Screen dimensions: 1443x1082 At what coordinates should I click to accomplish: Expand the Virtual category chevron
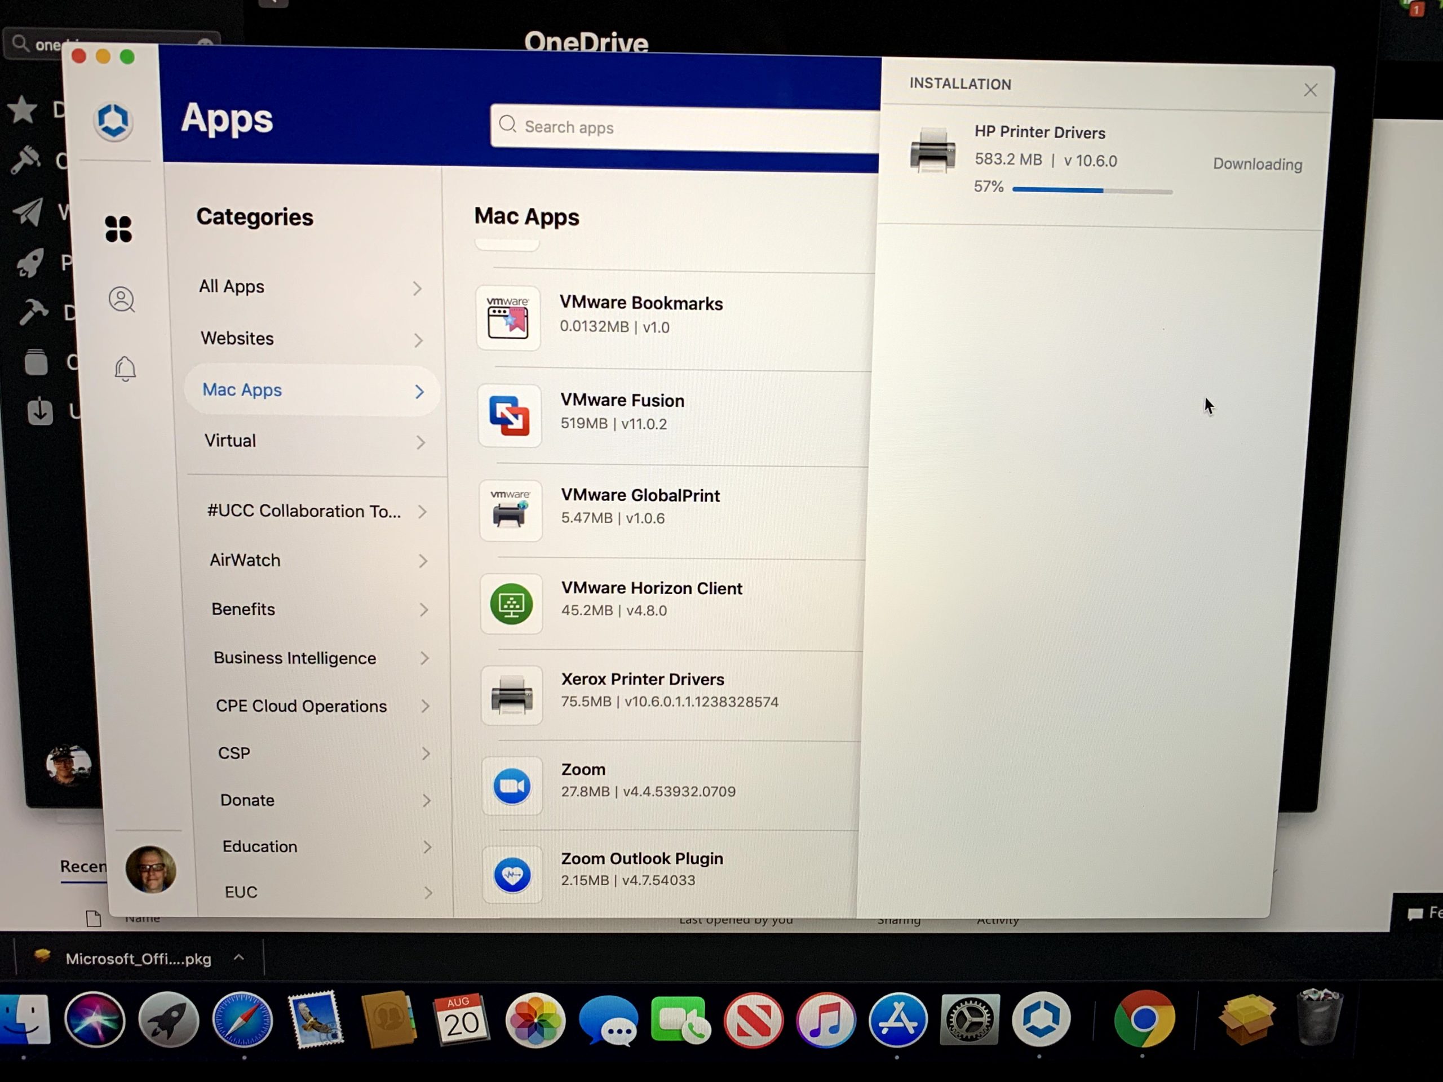[x=420, y=443]
